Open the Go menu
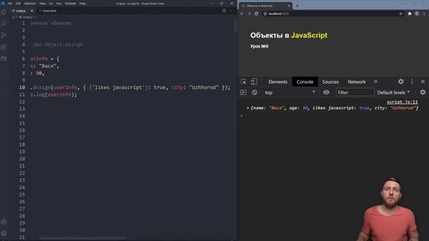Viewport: 429px width, 241px height. click(x=51, y=3)
